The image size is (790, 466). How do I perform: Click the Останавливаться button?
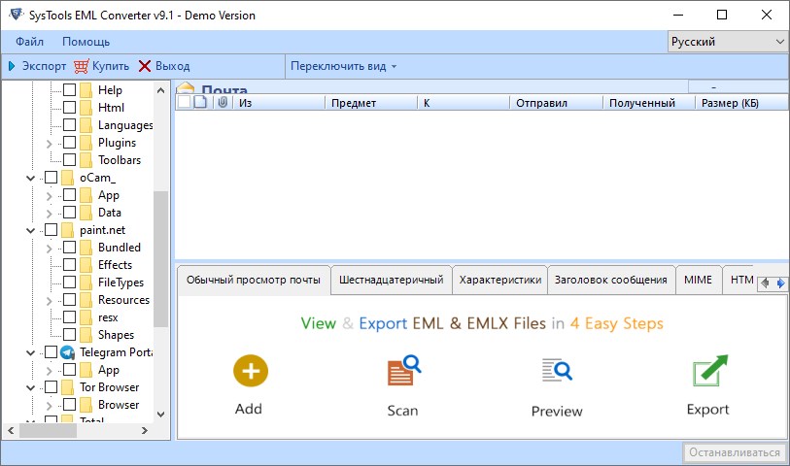[x=735, y=452]
